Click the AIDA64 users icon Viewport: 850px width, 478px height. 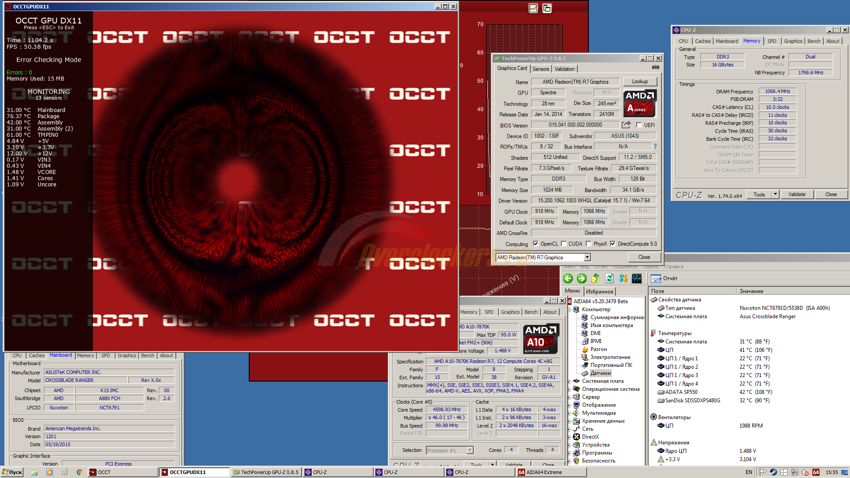click(x=623, y=278)
